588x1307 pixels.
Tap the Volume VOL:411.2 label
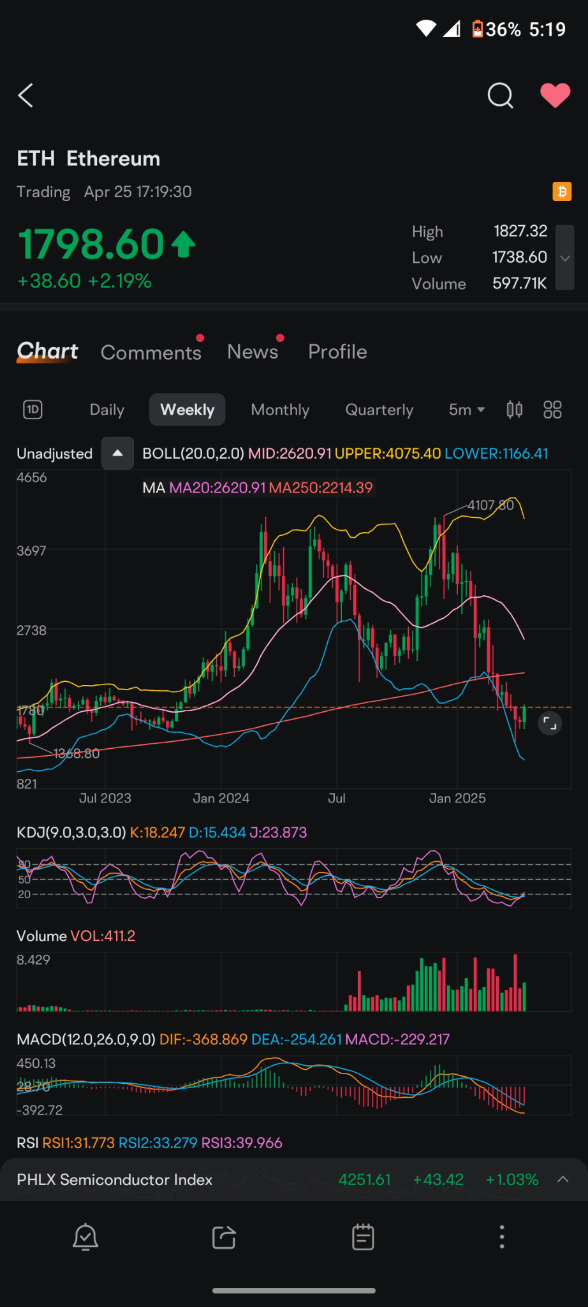[x=76, y=936]
